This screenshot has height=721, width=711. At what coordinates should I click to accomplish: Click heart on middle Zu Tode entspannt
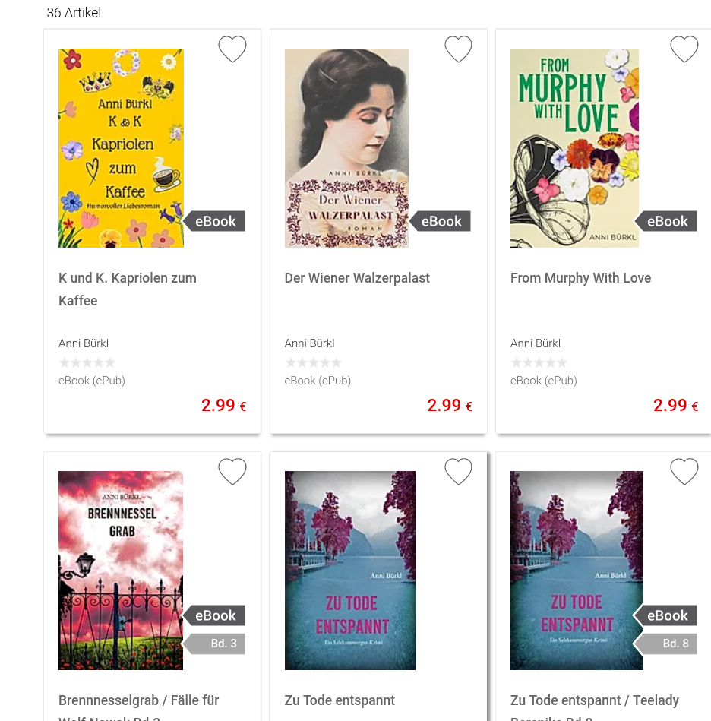click(458, 471)
